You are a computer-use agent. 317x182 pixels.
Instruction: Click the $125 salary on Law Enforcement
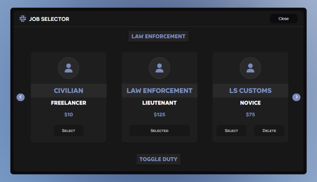click(x=159, y=115)
